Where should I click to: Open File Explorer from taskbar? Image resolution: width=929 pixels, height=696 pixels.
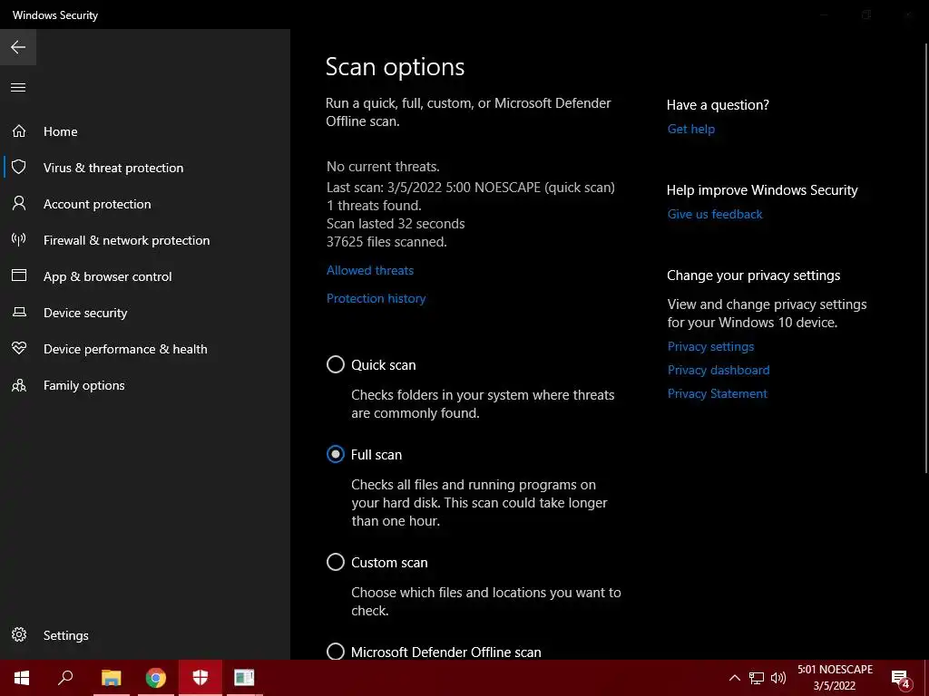tap(111, 678)
